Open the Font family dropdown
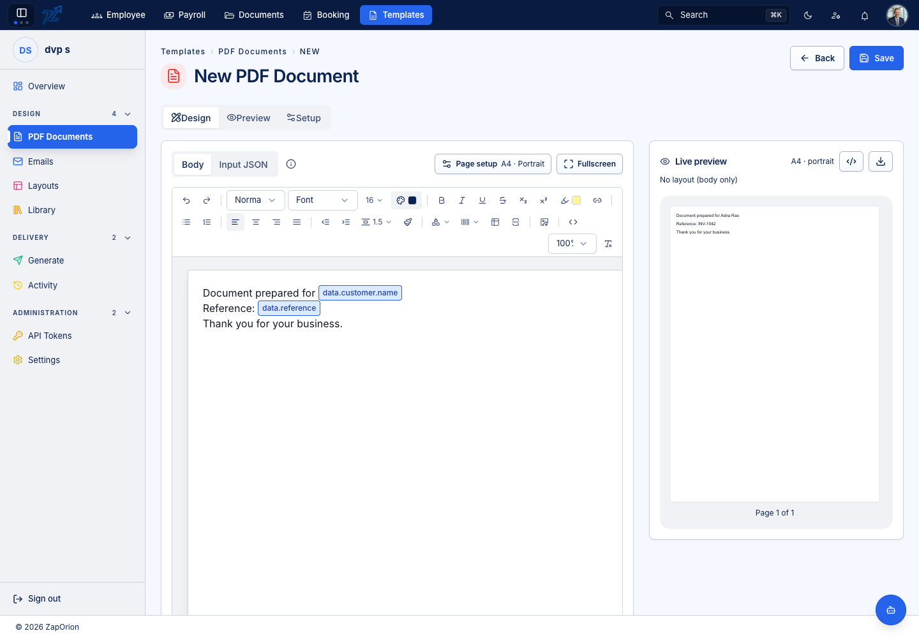The width and height of the screenshot is (919, 638). click(322, 200)
